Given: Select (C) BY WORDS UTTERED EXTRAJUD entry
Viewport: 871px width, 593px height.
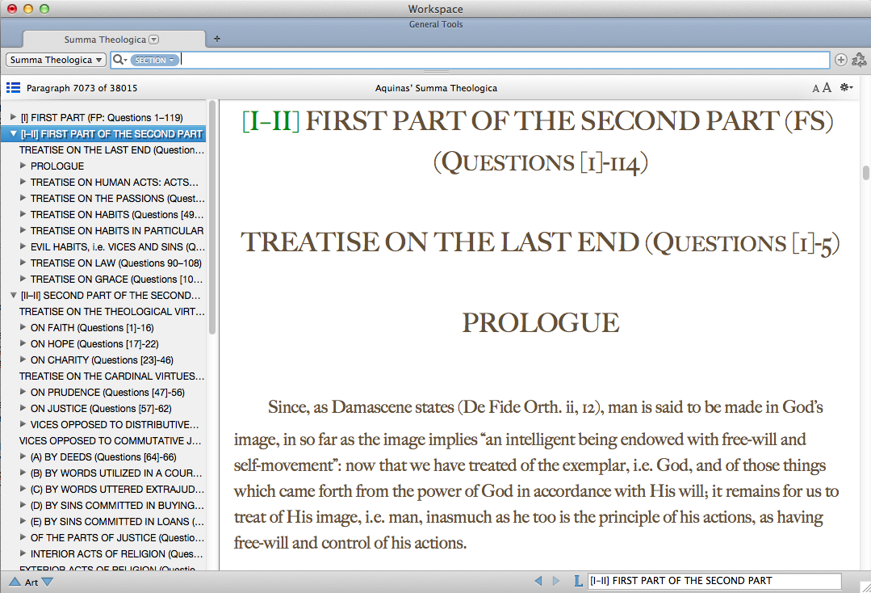Looking at the screenshot, I should (117, 489).
